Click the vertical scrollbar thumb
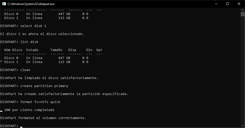 242,14
